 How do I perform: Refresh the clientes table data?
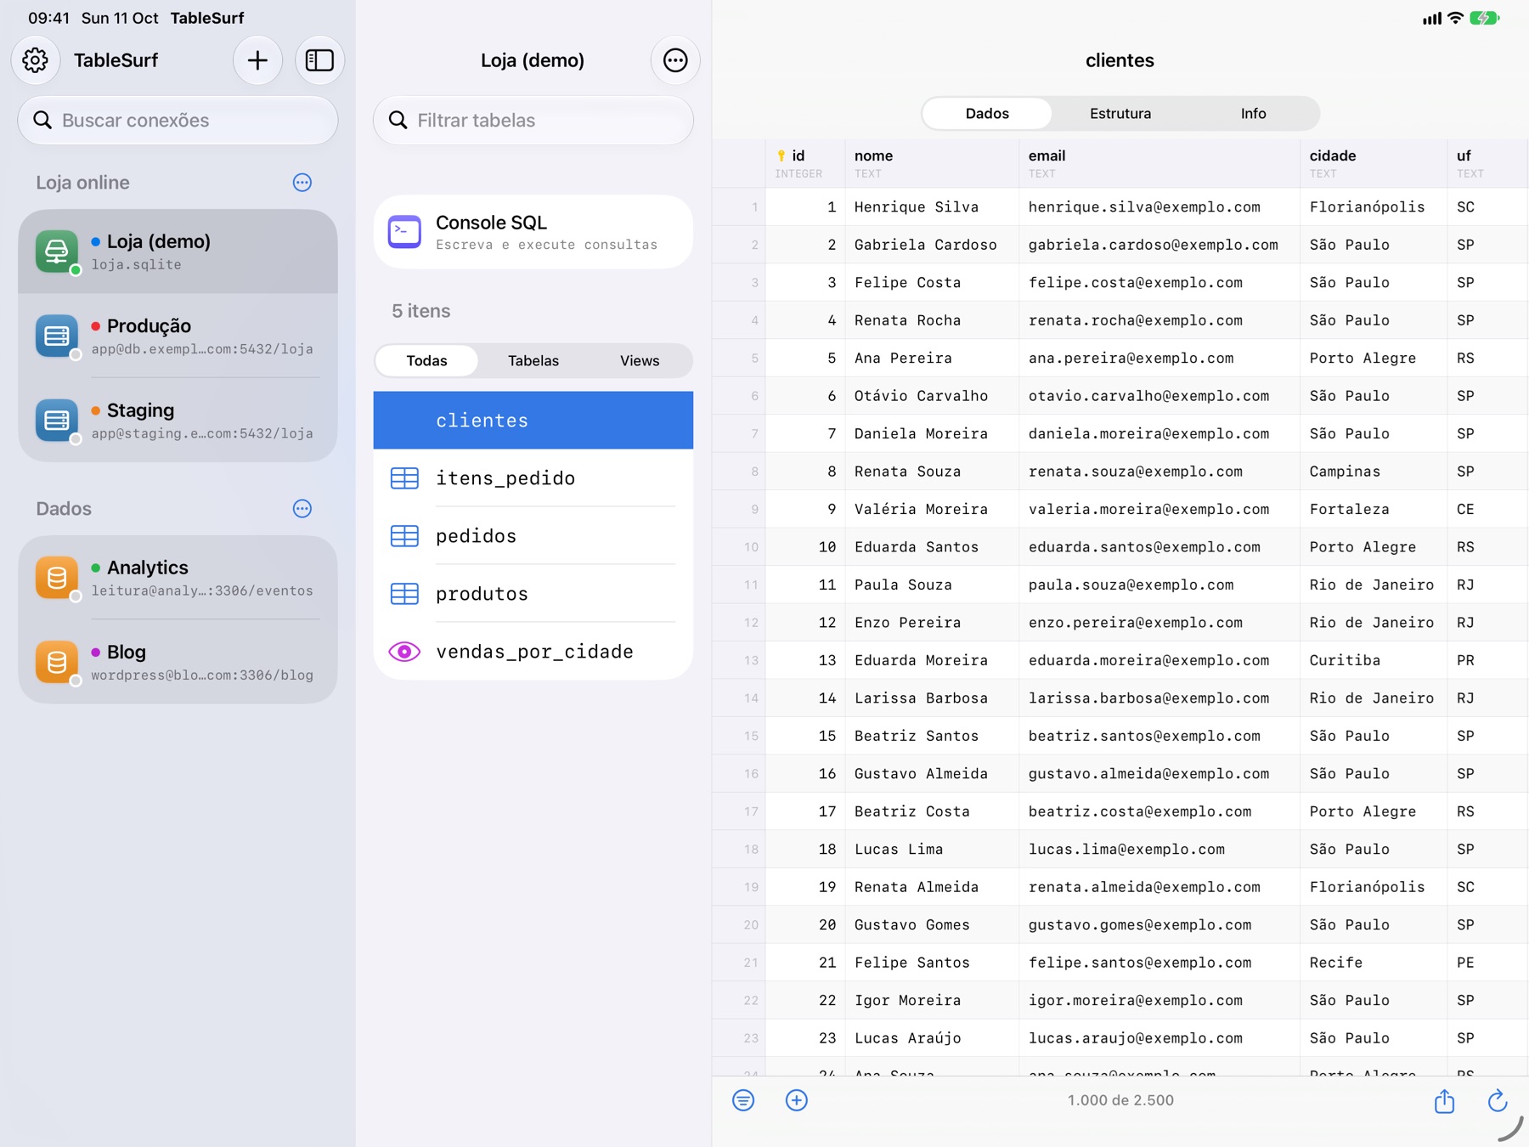[1498, 1100]
